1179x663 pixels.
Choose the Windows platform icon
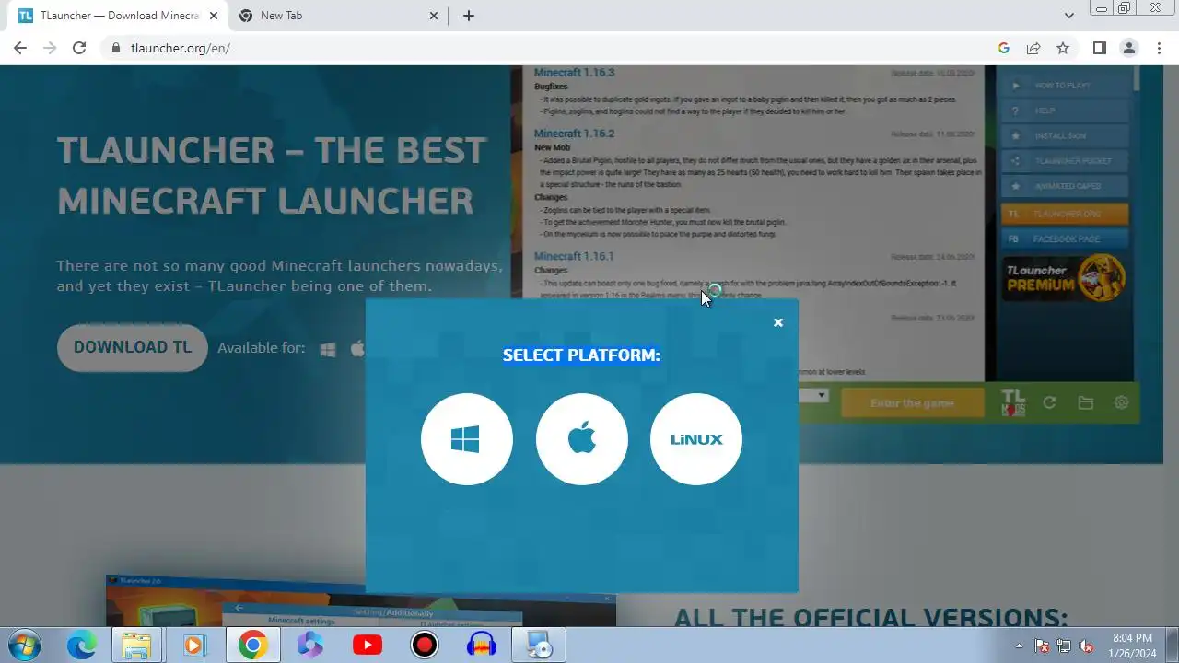pos(466,439)
